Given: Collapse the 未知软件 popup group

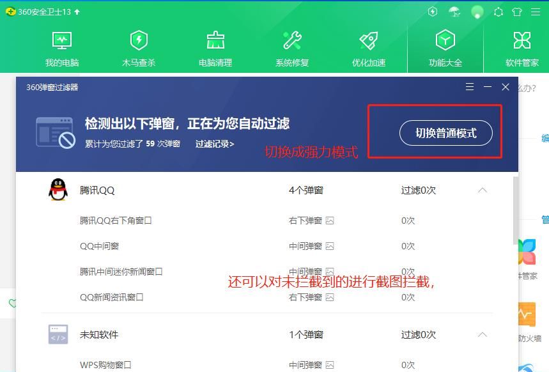Looking at the screenshot, I should [483, 334].
